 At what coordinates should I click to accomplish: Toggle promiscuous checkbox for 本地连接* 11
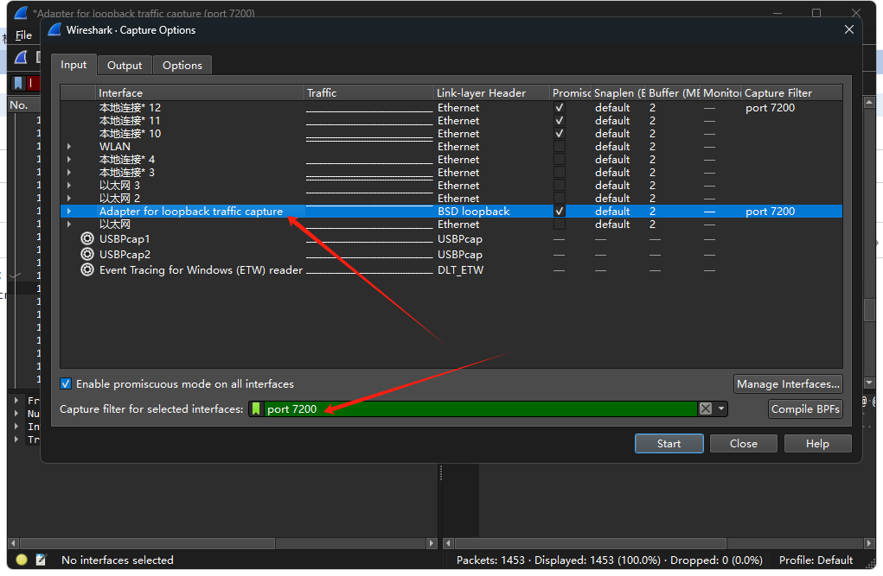tap(560, 120)
